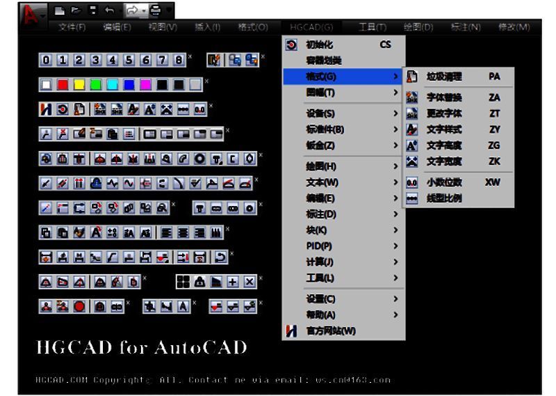
Task: Expand the 钣金(Z) submenu
Action: tap(343, 145)
